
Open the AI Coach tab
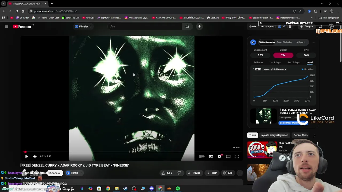301,42
